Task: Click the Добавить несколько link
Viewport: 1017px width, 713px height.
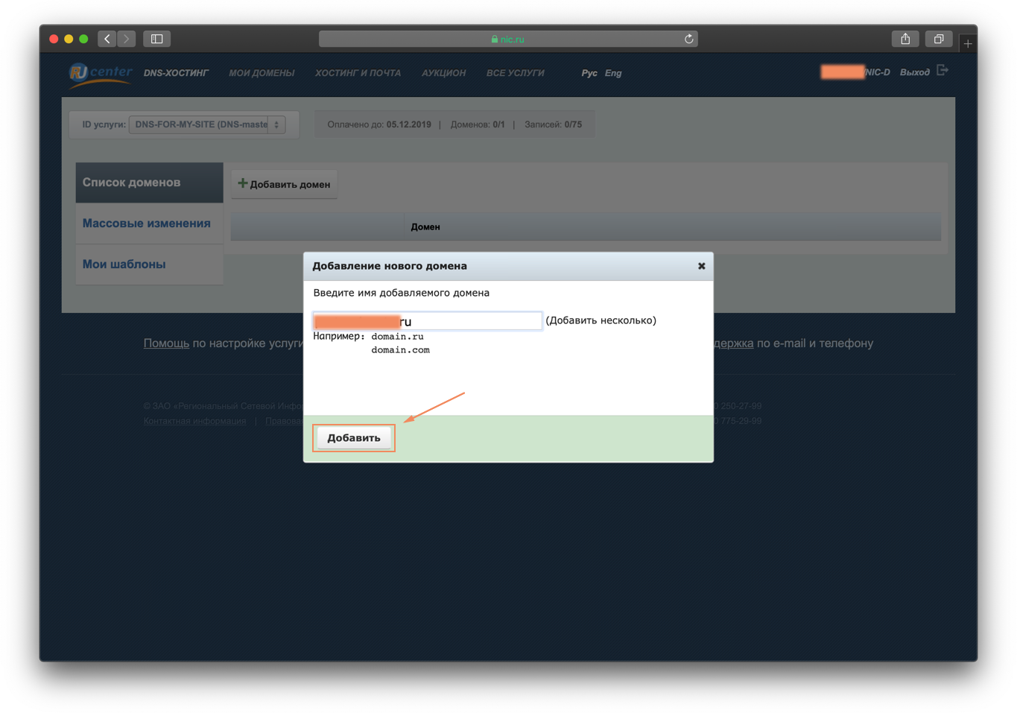Action: tap(601, 320)
